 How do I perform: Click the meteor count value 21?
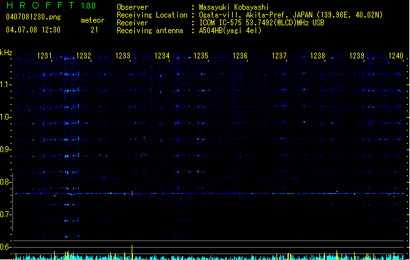[x=95, y=30]
